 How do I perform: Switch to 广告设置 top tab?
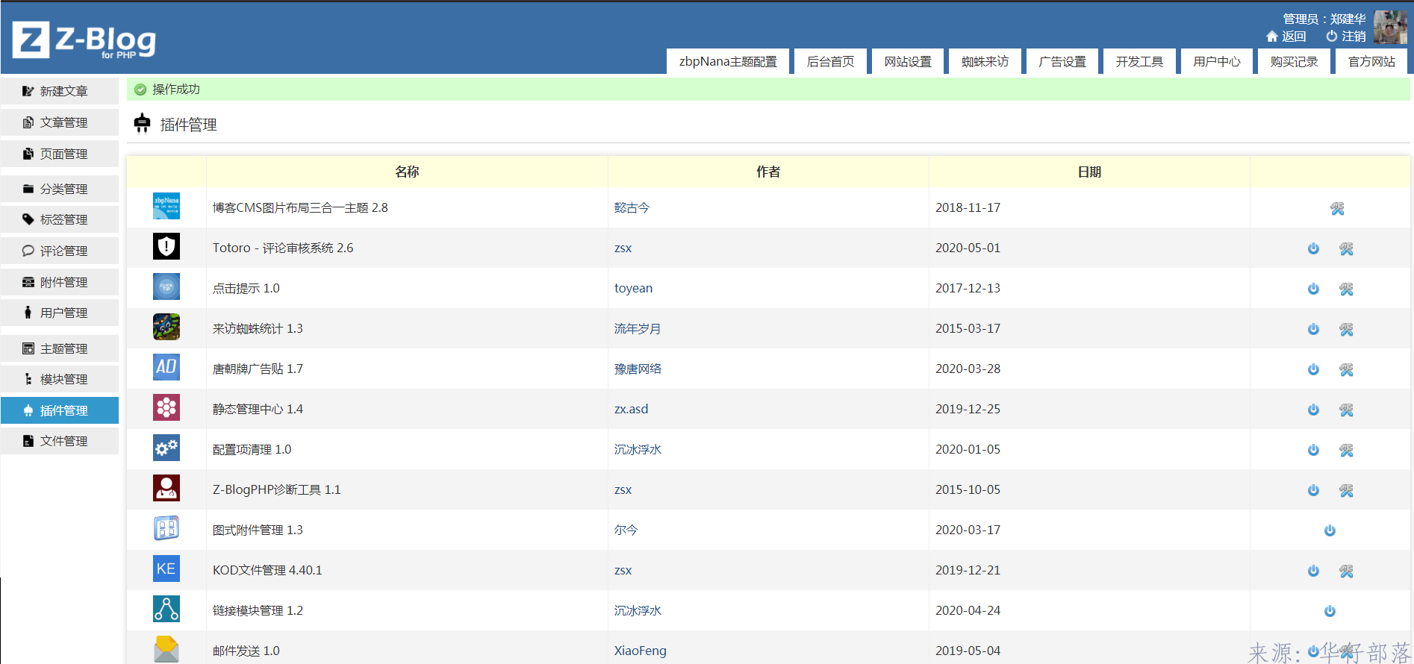point(1062,61)
